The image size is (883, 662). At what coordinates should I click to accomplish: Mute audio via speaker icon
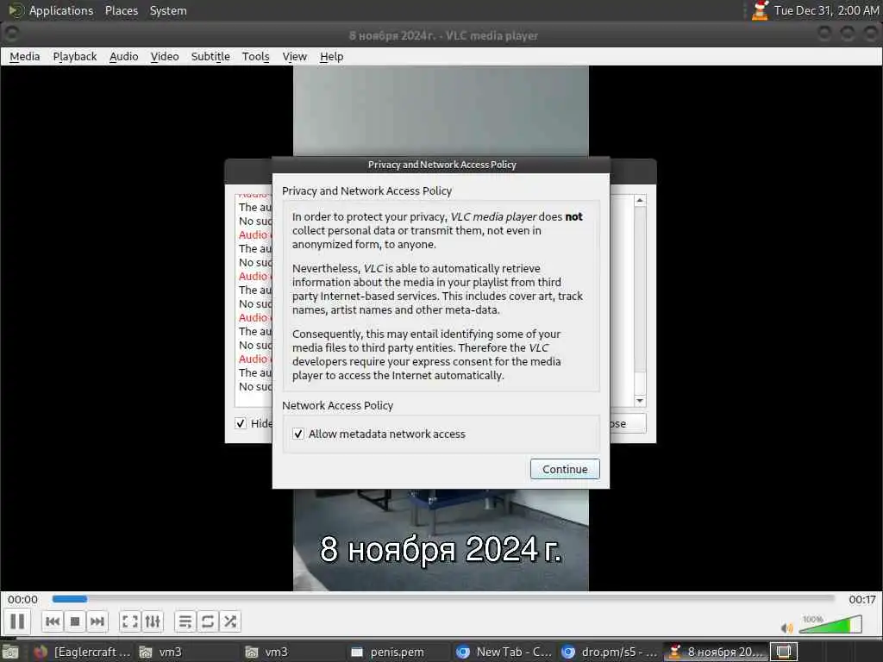click(x=786, y=628)
